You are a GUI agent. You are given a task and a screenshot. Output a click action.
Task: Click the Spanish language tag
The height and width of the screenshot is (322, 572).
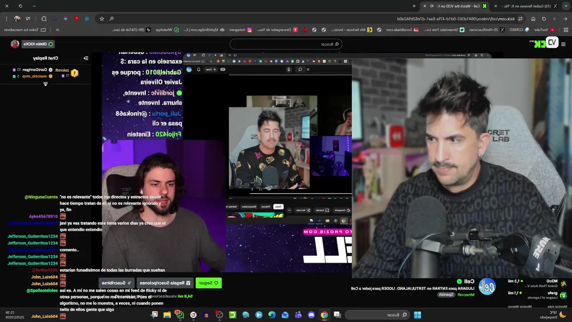coord(446,295)
